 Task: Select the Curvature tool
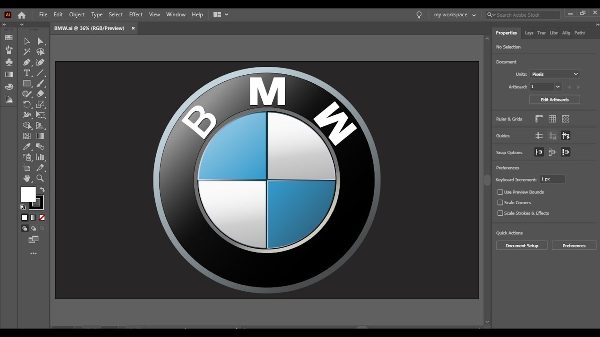[40, 62]
